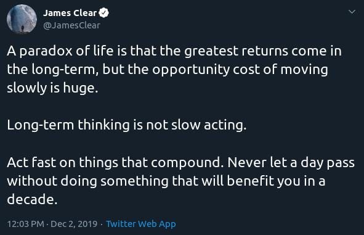The width and height of the screenshot is (364, 235).
Task: Click the sentence "Long-term thinking is not slow acting."
Action: (126, 126)
